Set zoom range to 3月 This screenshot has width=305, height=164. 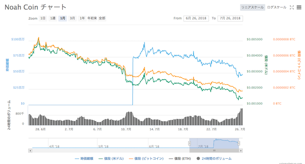(72, 18)
